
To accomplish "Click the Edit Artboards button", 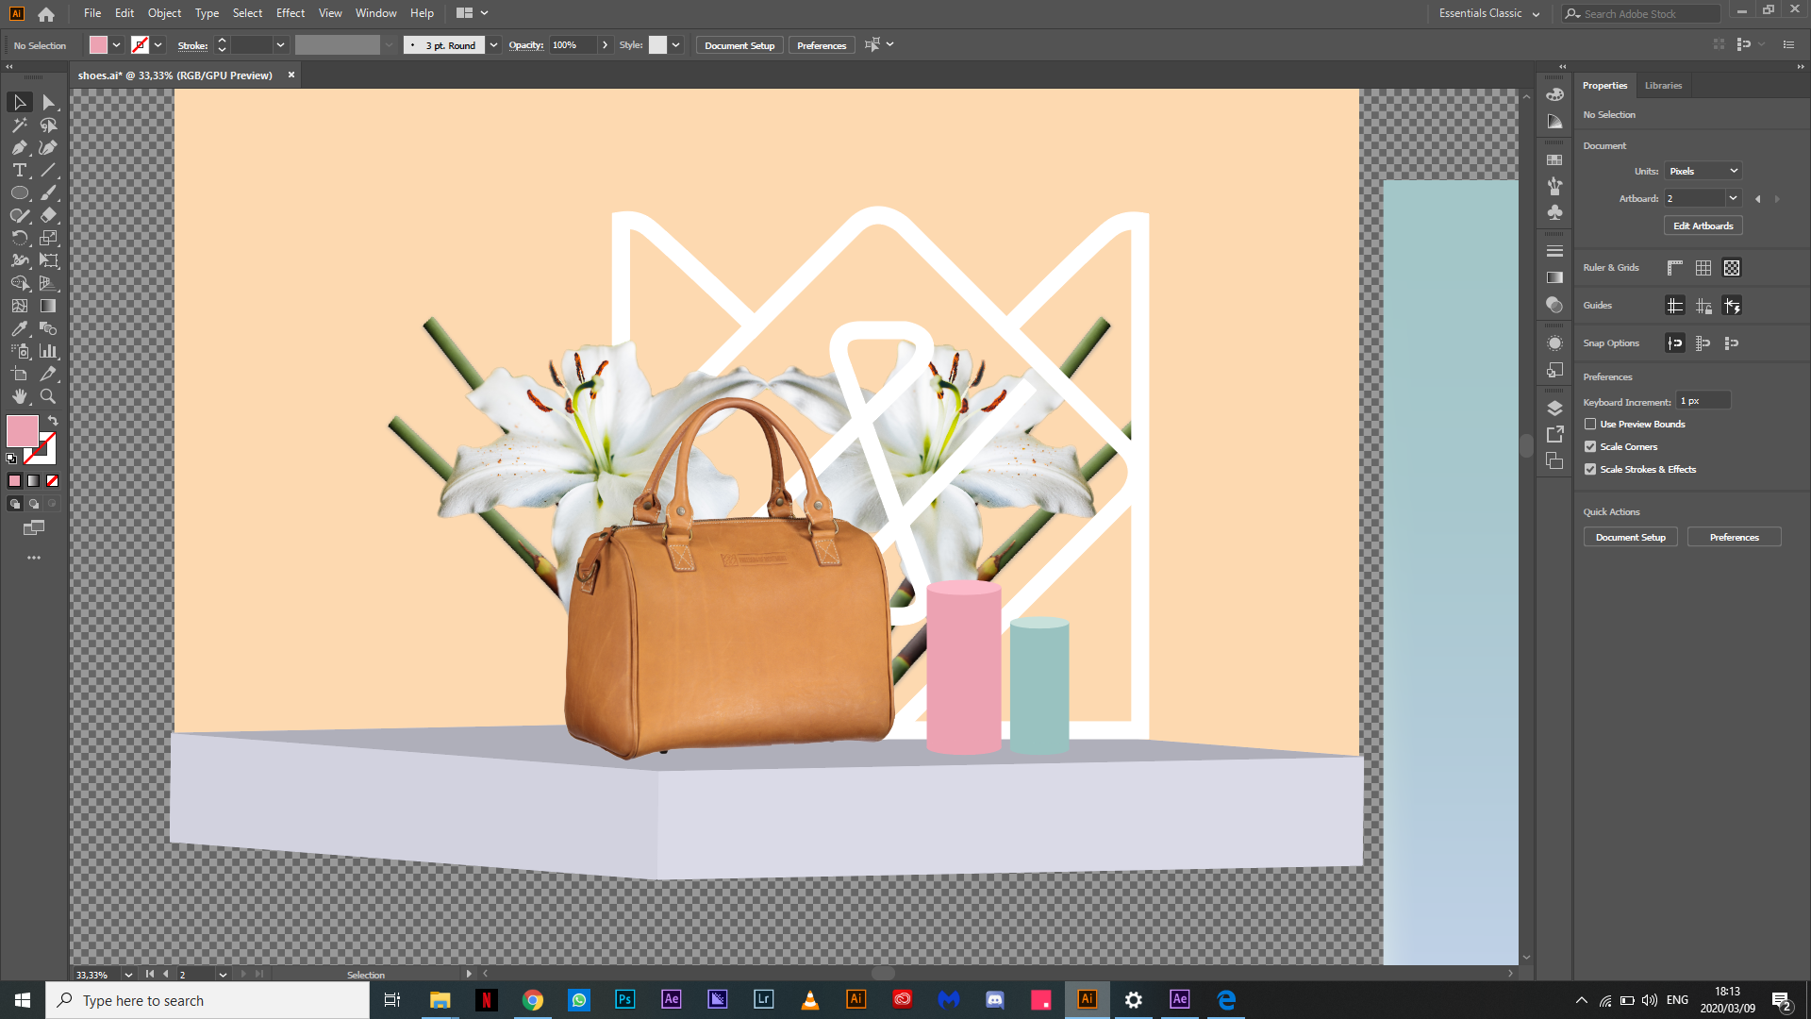I will [x=1703, y=226].
